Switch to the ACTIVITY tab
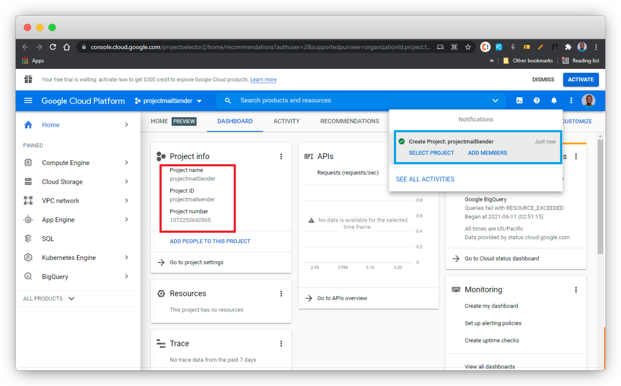This screenshot has width=621, height=386. [286, 121]
